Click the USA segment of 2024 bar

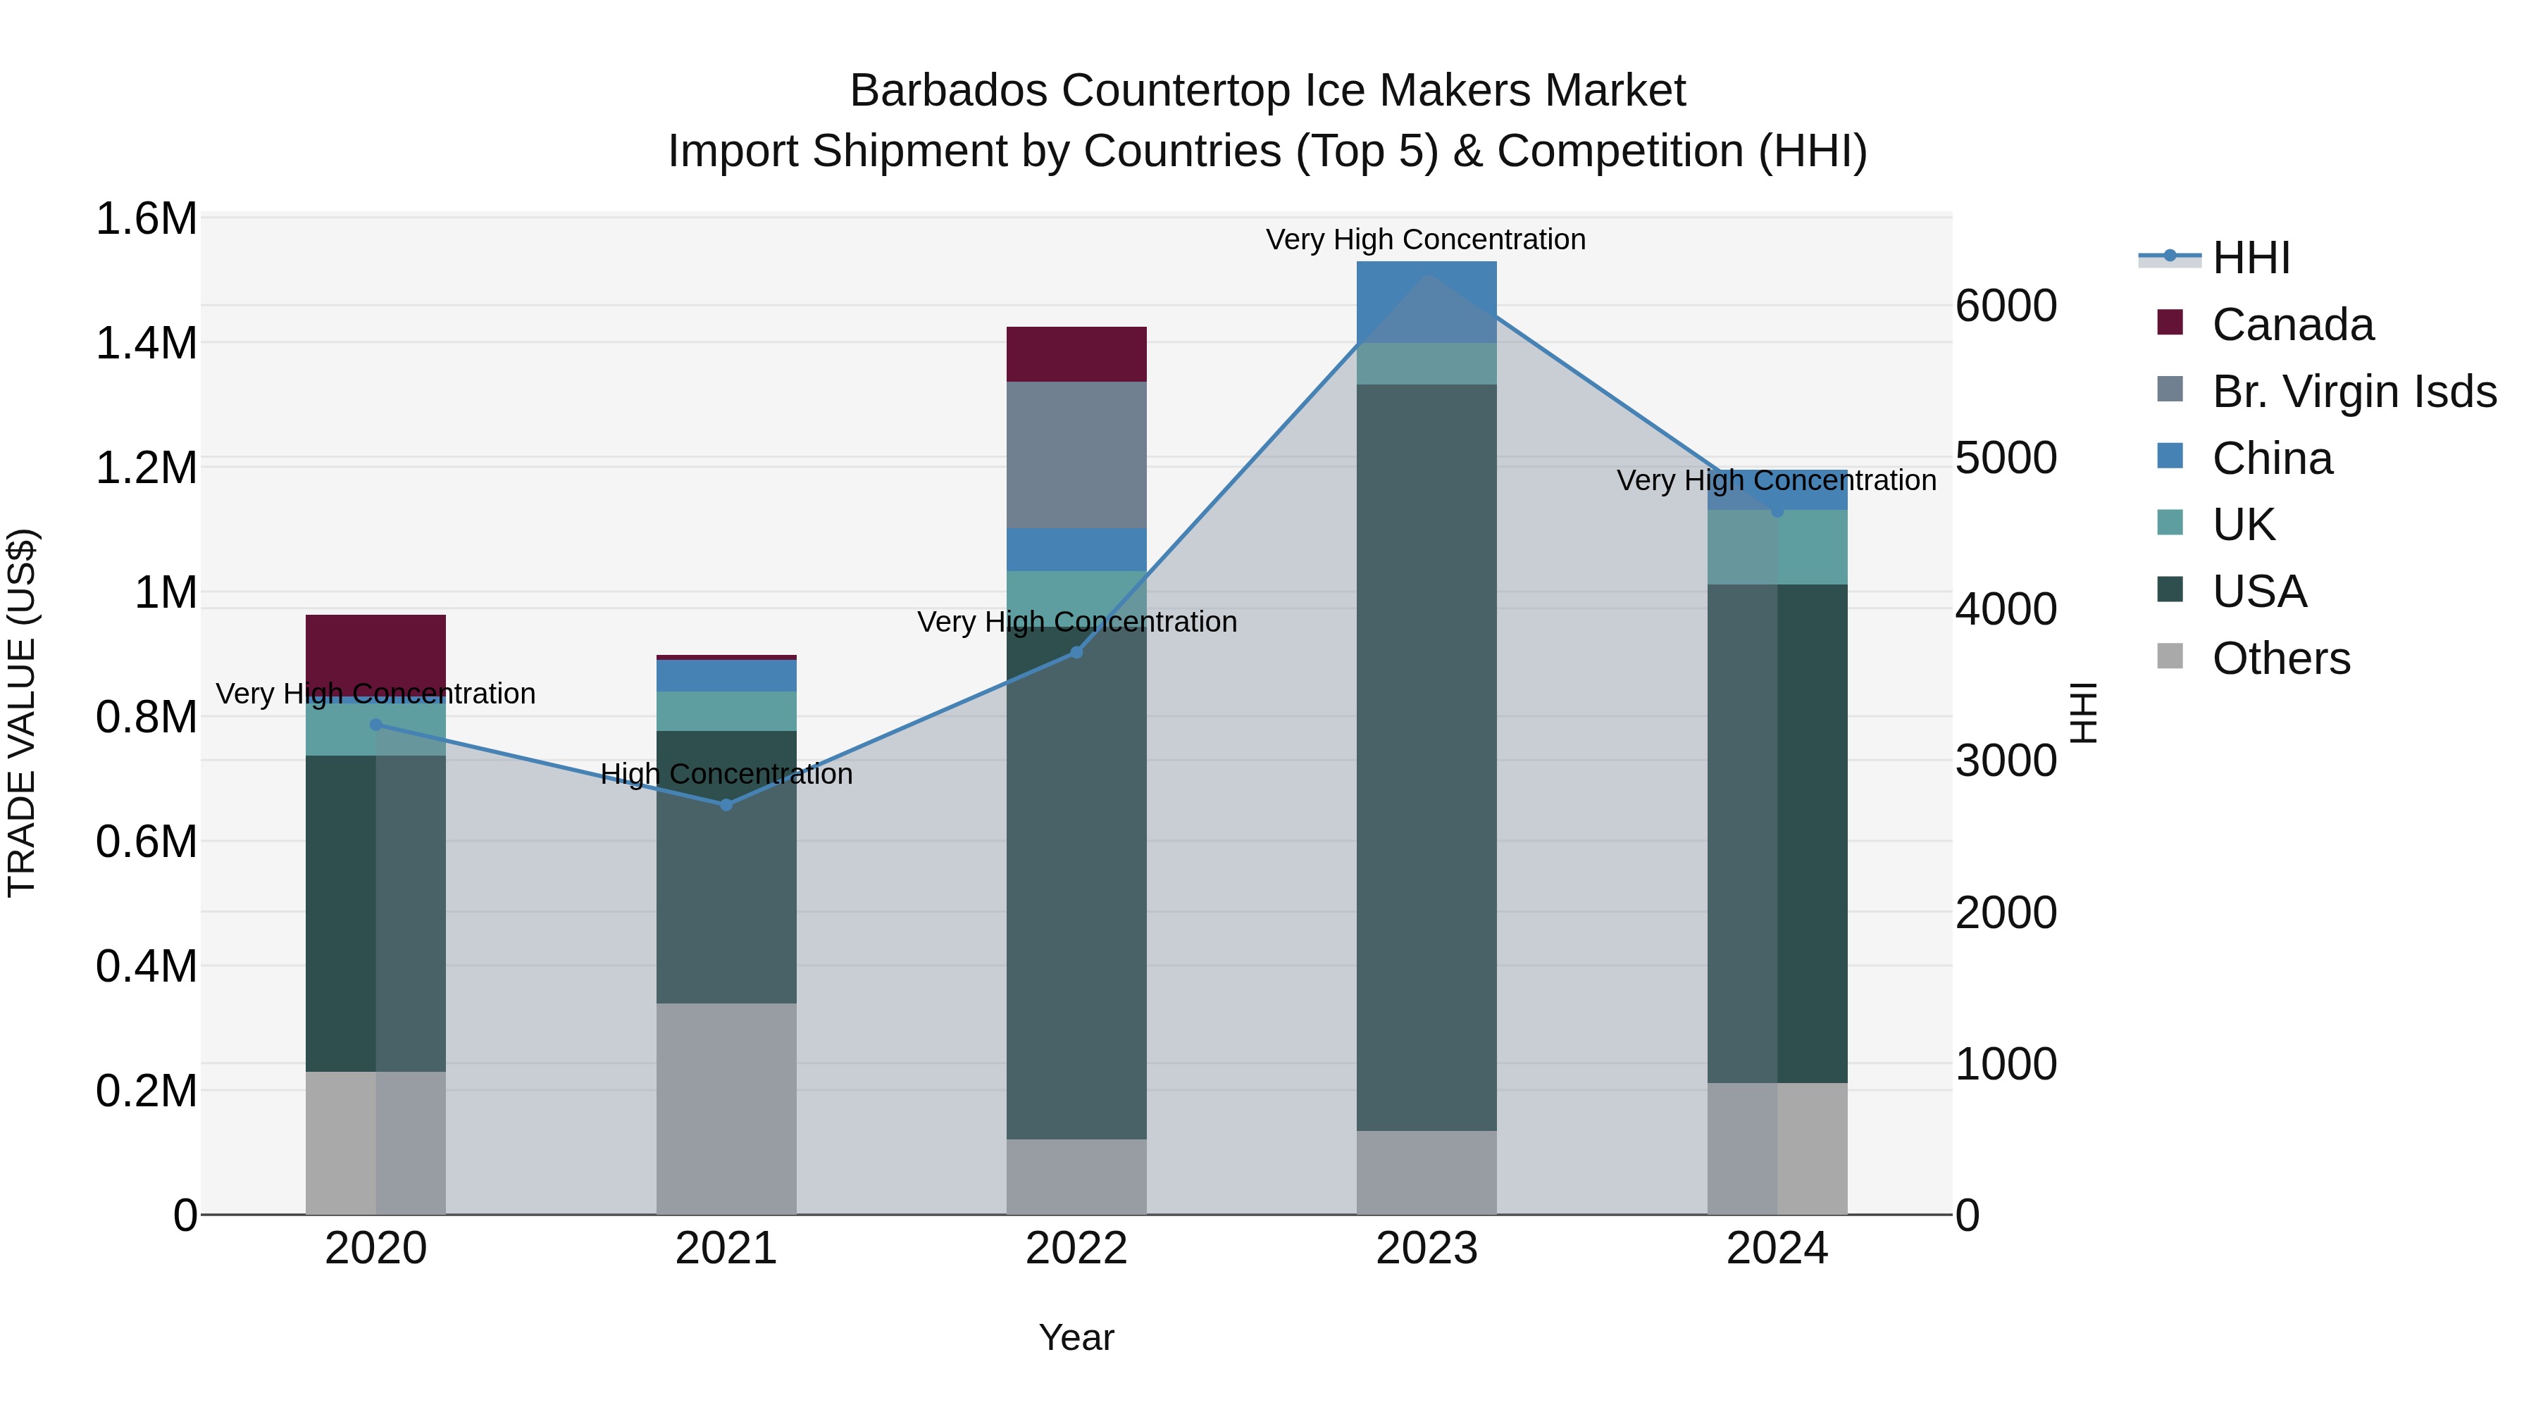1777,834
